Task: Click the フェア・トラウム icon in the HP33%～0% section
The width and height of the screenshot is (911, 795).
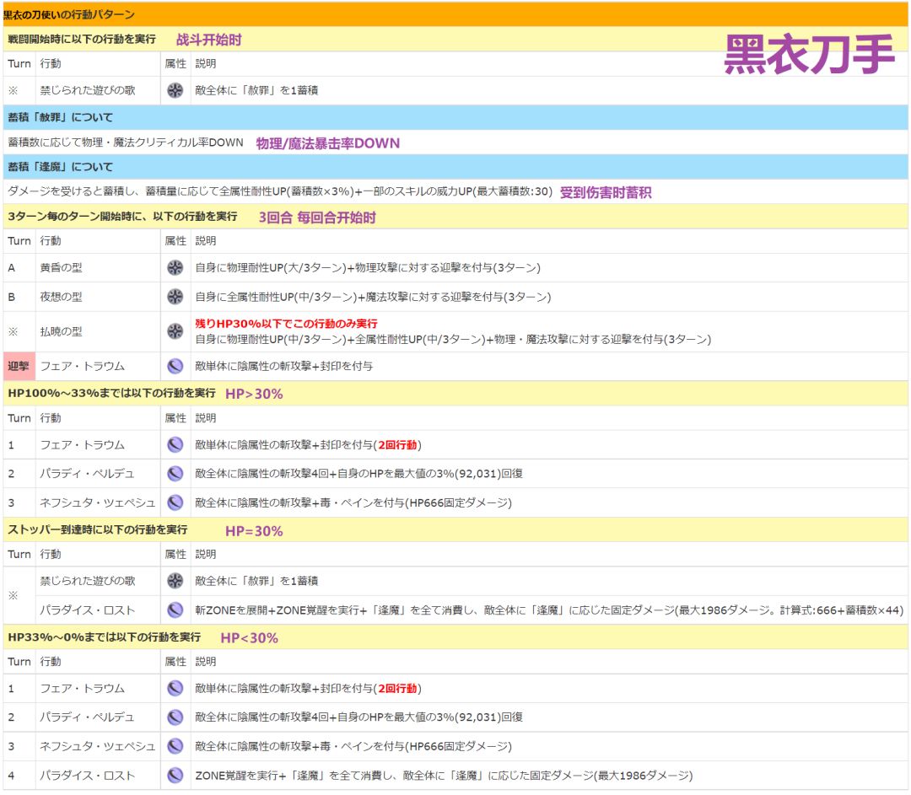Action: coord(175,689)
